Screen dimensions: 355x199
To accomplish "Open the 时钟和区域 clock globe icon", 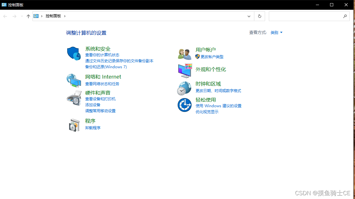I will click(x=184, y=88).
